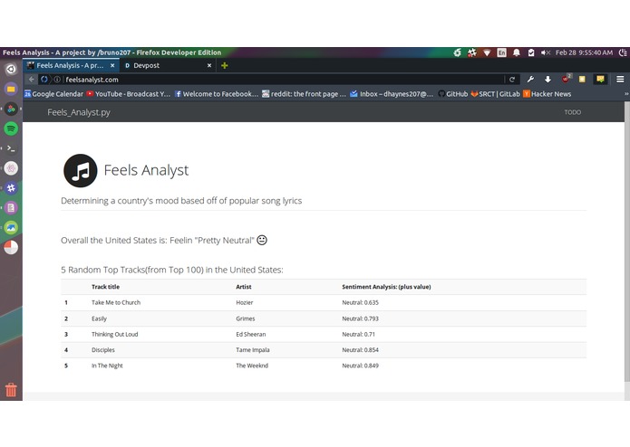The image size is (630, 447).
Task: Open the purple document app in the dock
Action: (x=11, y=207)
